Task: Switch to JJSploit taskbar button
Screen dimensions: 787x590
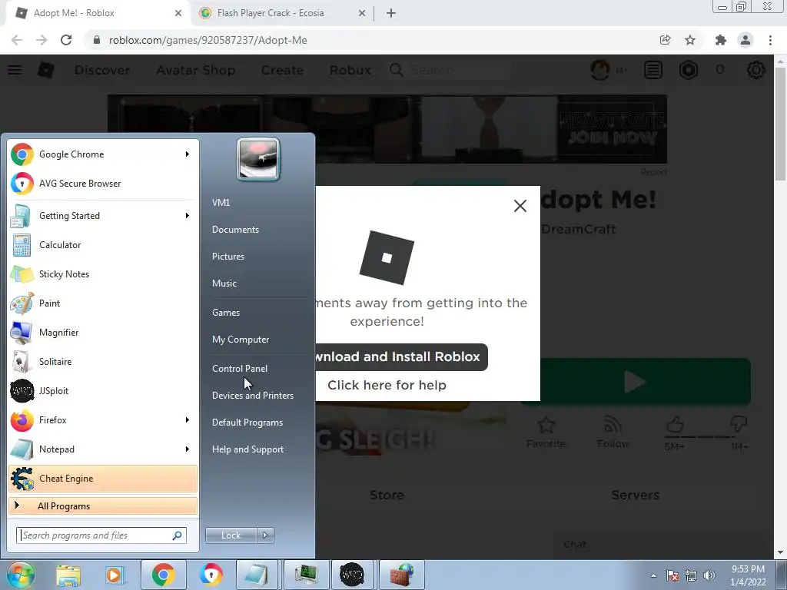Action: tap(352, 575)
